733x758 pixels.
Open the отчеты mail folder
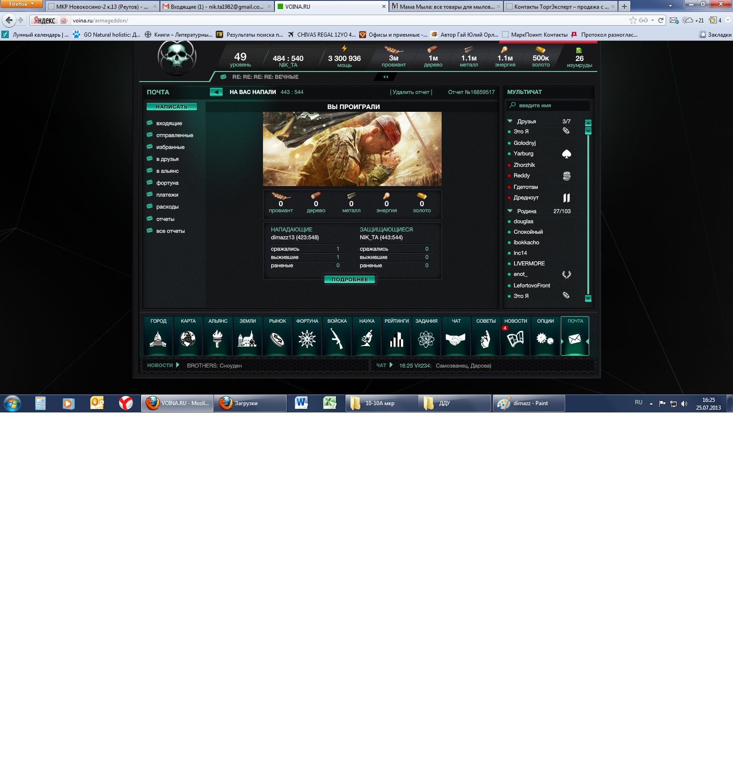(x=165, y=219)
